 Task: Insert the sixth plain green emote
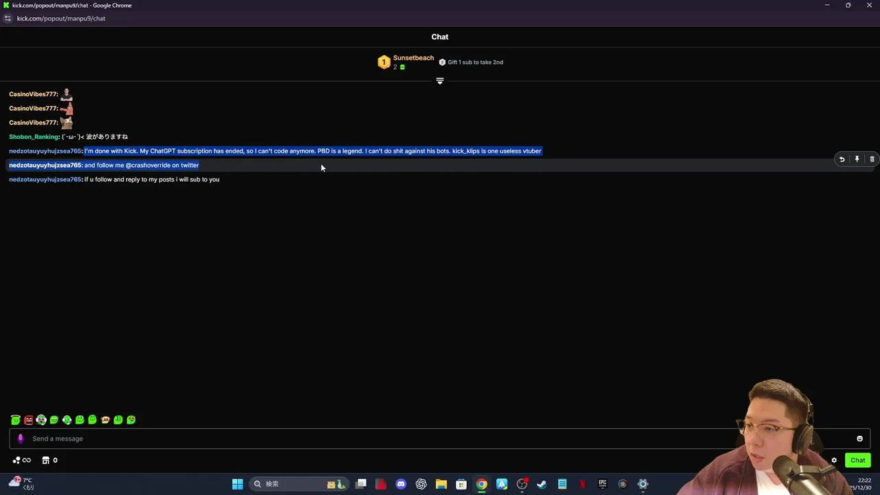[x=80, y=419]
